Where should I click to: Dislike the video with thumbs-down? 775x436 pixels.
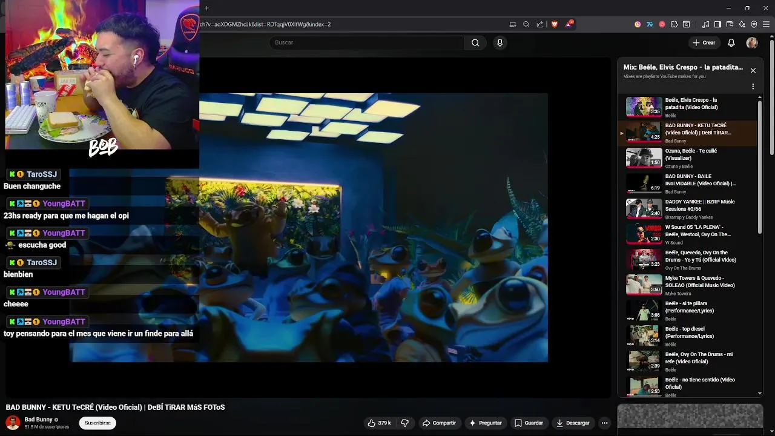pyautogui.click(x=405, y=423)
